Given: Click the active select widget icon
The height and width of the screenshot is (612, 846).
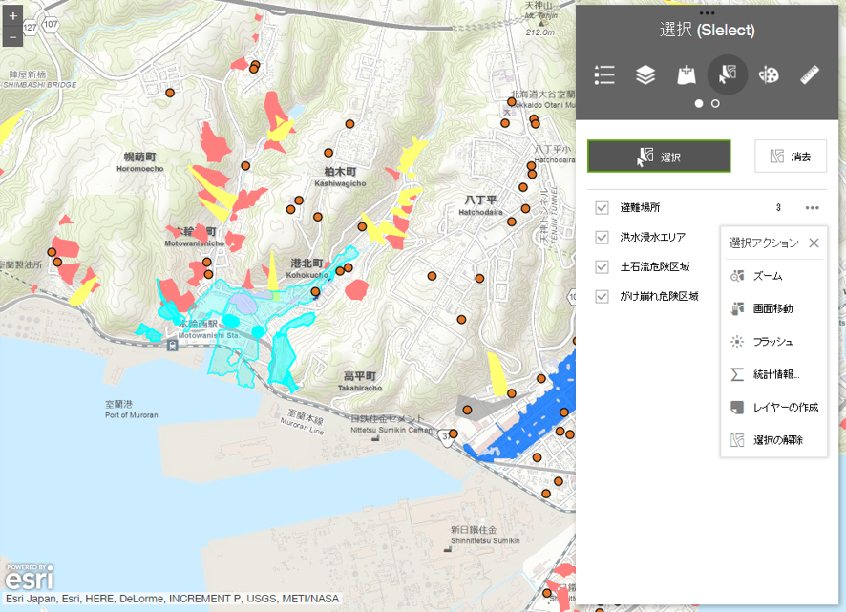Looking at the screenshot, I should [x=728, y=75].
